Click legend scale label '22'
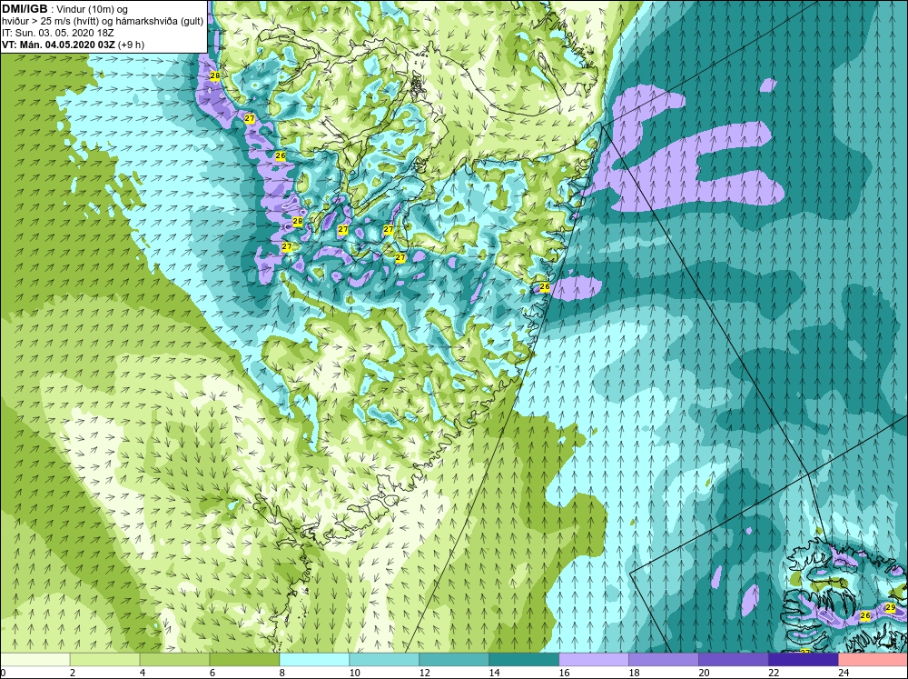 pyautogui.click(x=774, y=673)
